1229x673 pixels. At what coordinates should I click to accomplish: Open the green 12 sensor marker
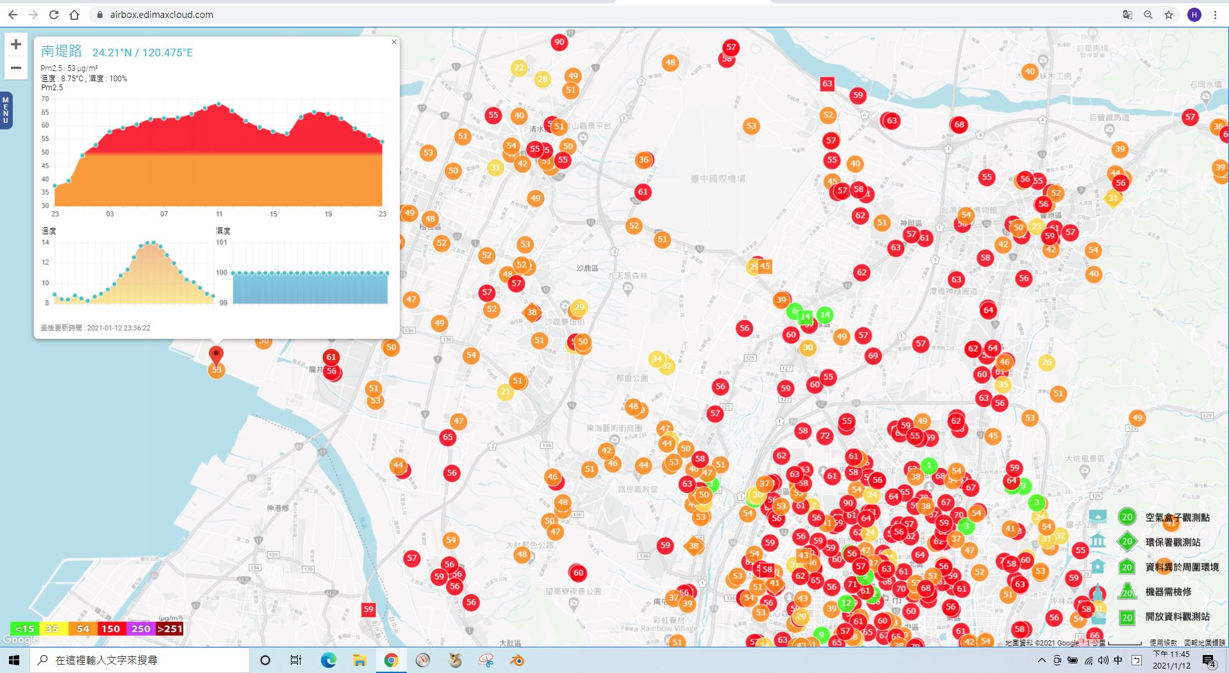point(846,603)
